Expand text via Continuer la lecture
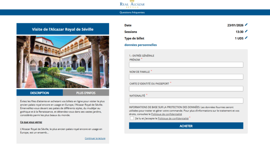 tap(95, 138)
